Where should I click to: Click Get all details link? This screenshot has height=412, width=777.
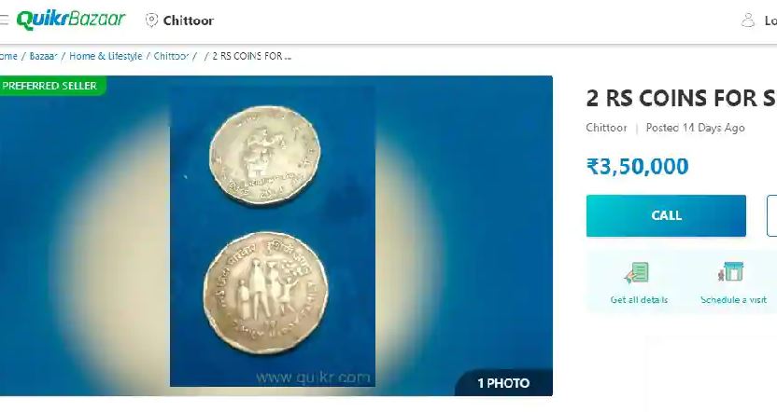click(639, 300)
